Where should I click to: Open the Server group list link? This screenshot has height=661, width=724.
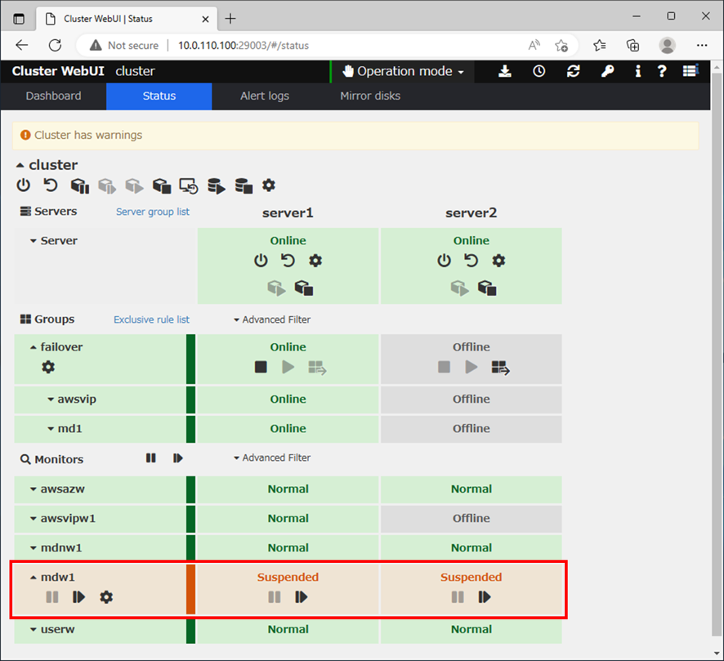[x=153, y=211]
